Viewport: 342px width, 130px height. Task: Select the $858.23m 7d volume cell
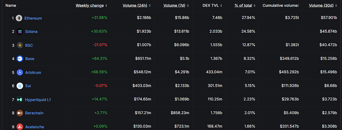click(180, 113)
